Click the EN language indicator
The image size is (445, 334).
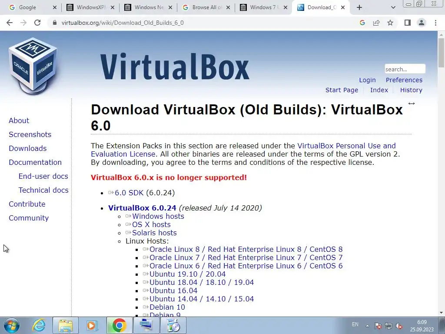point(355,324)
